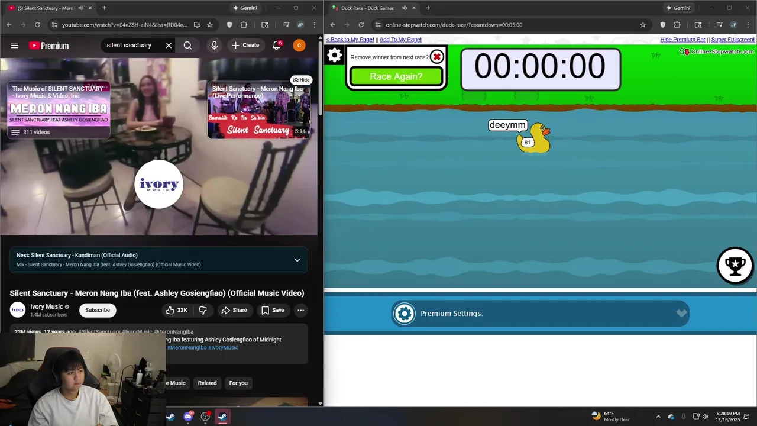
Task: Open the Online-Stopwatch.com logo link
Action: [717, 51]
